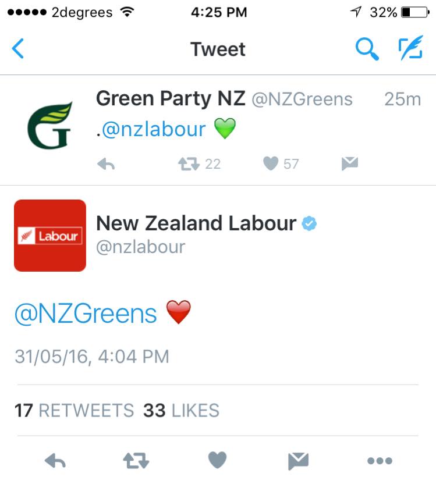Viewport: 436px width, 484px height.
Task: Tap the @NZGreens mention link
Action: pyautogui.click(x=86, y=314)
